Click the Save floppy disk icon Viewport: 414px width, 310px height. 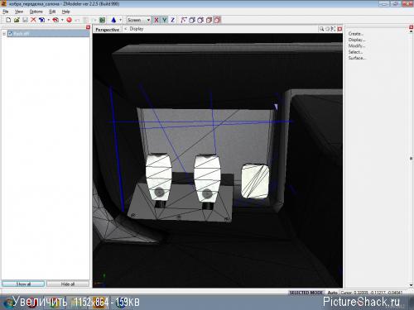pos(25,20)
